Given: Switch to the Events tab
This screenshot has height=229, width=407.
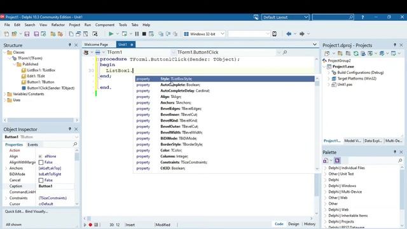Looking at the screenshot, I should (32, 144).
